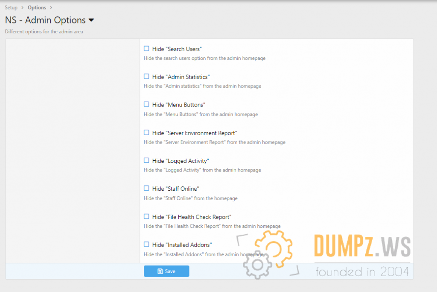This screenshot has width=437, height=292.
Task: Toggle Hide "Server Environment Report" checkbox
Action: point(146,133)
